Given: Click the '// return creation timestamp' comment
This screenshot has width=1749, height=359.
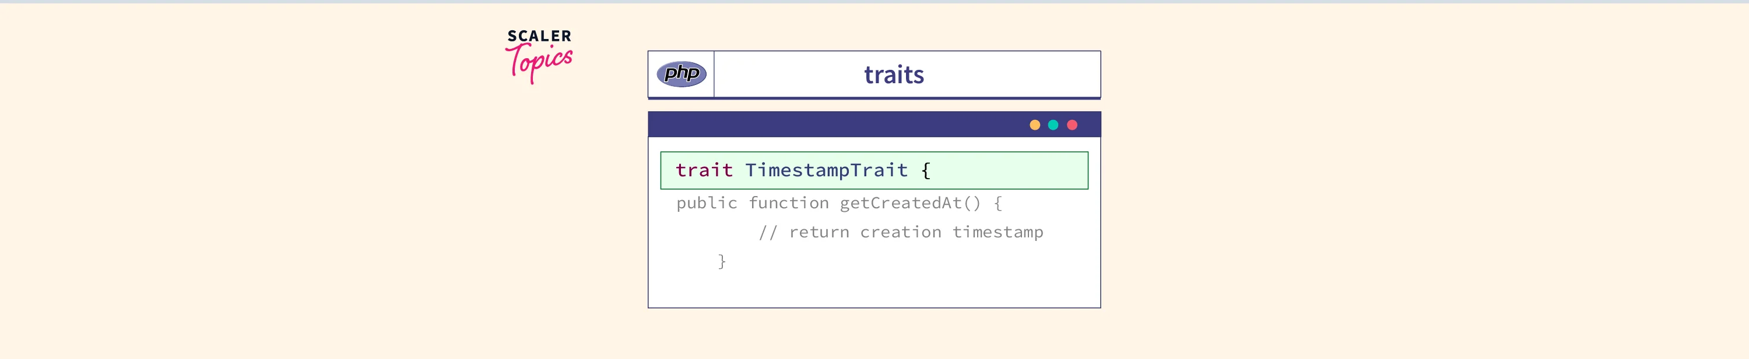Looking at the screenshot, I should click(x=900, y=232).
